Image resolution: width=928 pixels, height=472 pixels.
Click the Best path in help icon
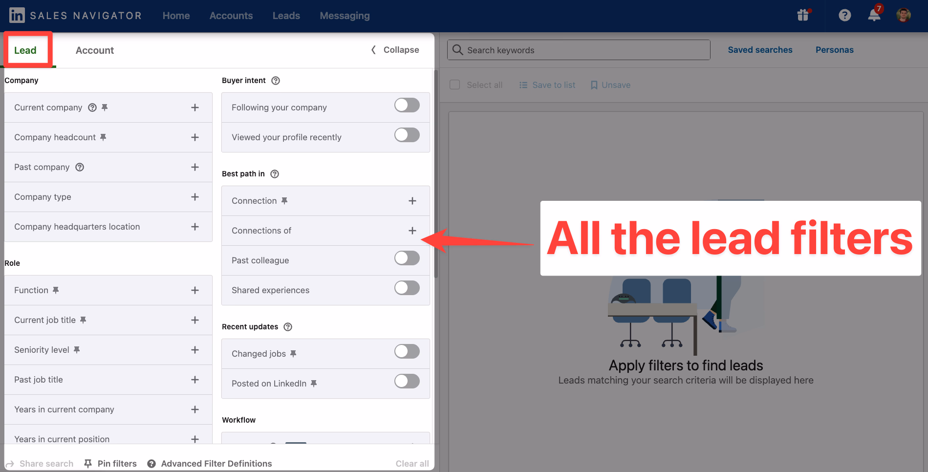(275, 174)
